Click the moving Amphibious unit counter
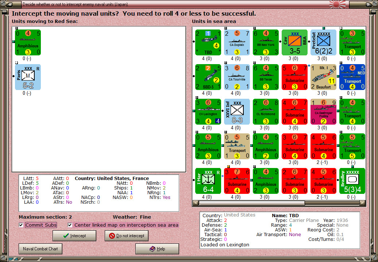This screenshot has width=378, height=262. (x=28, y=43)
